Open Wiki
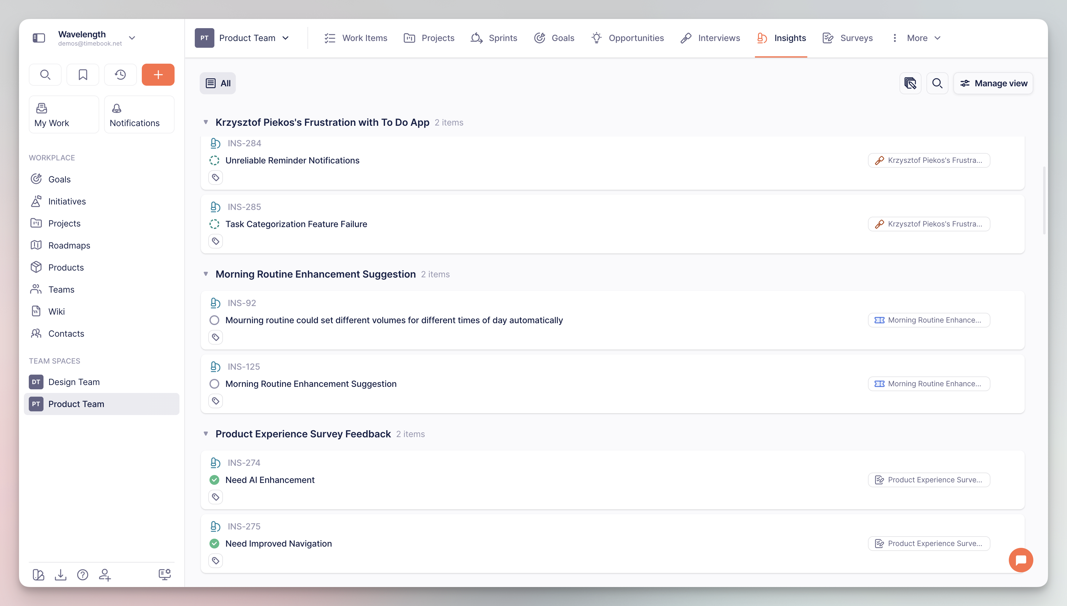 point(101,311)
